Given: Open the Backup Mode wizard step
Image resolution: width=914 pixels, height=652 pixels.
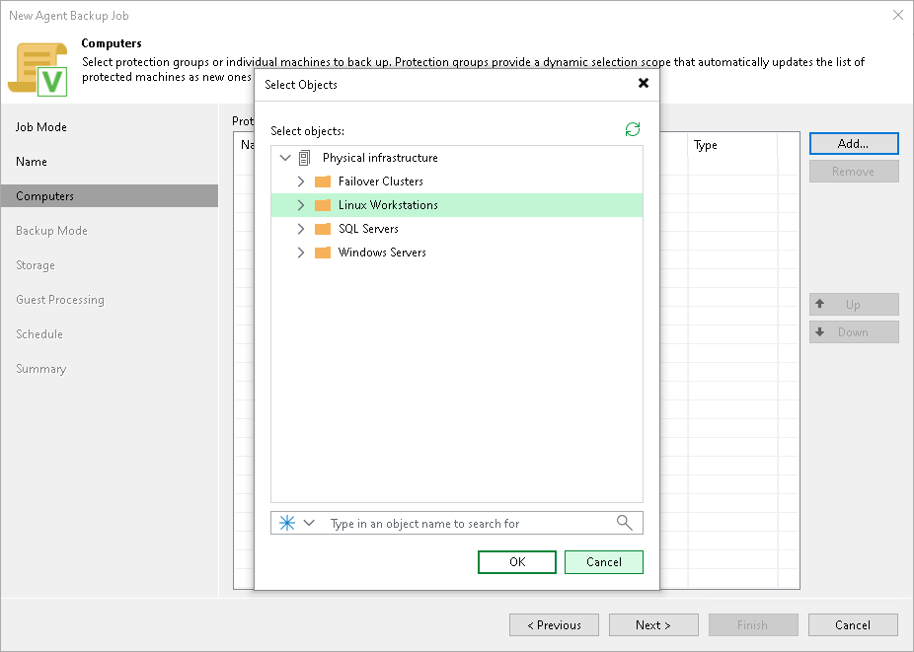Looking at the screenshot, I should [x=51, y=230].
